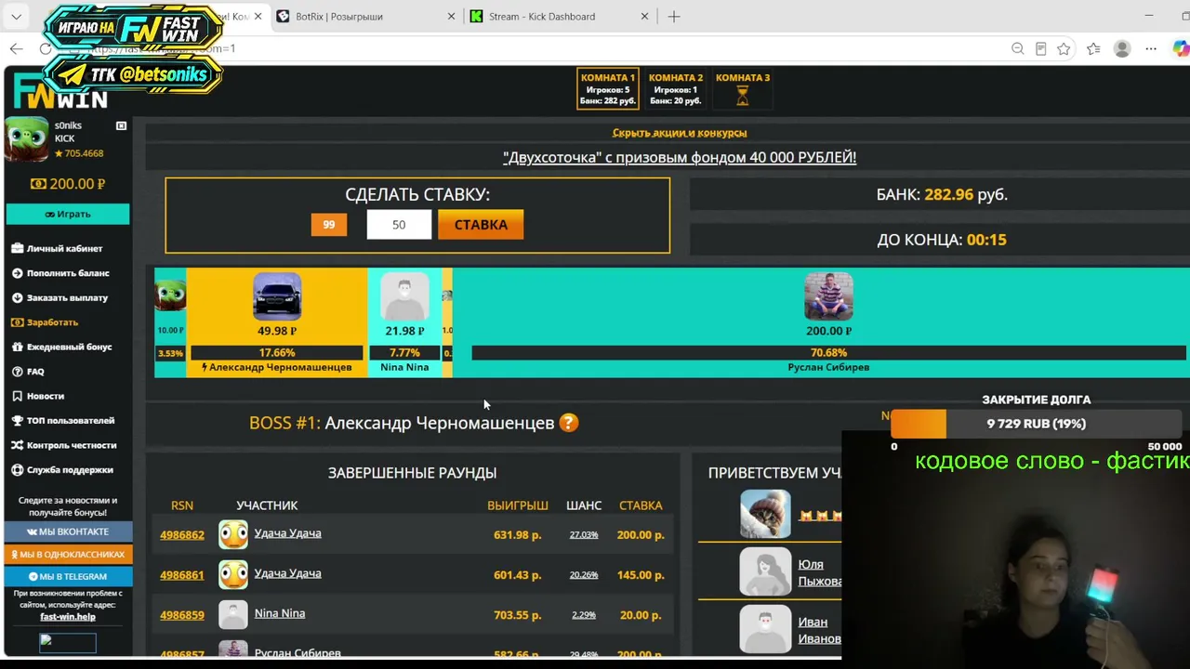Viewport: 1190px width, 669px height.
Task: Click the cat avatar in the welcome list
Action: pyautogui.click(x=765, y=514)
